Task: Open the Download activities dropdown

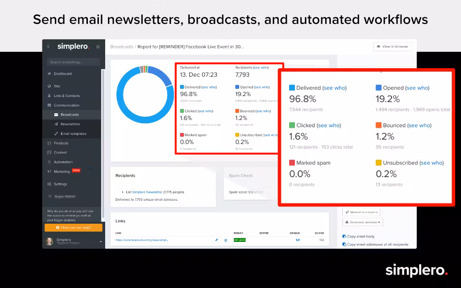Action: (x=363, y=222)
